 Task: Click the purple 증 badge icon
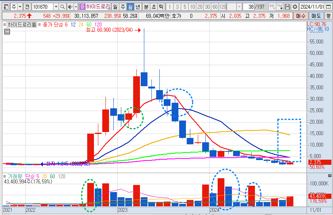[x=82, y=7]
